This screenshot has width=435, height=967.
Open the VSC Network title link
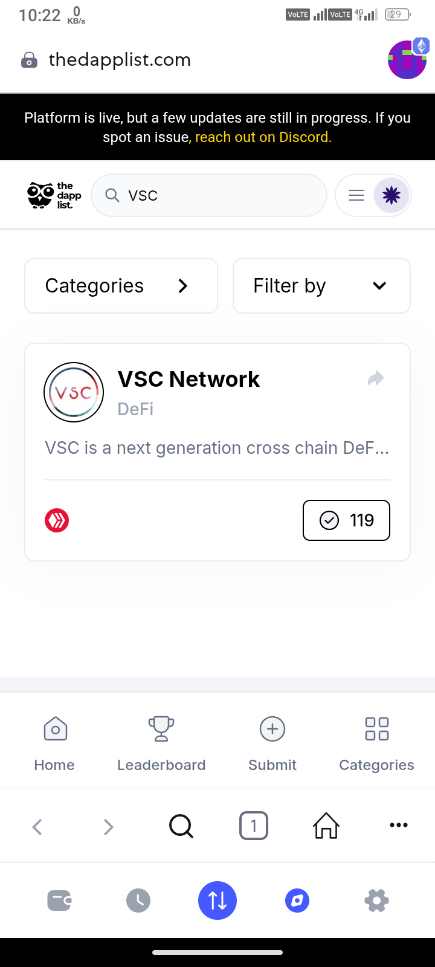click(x=188, y=379)
